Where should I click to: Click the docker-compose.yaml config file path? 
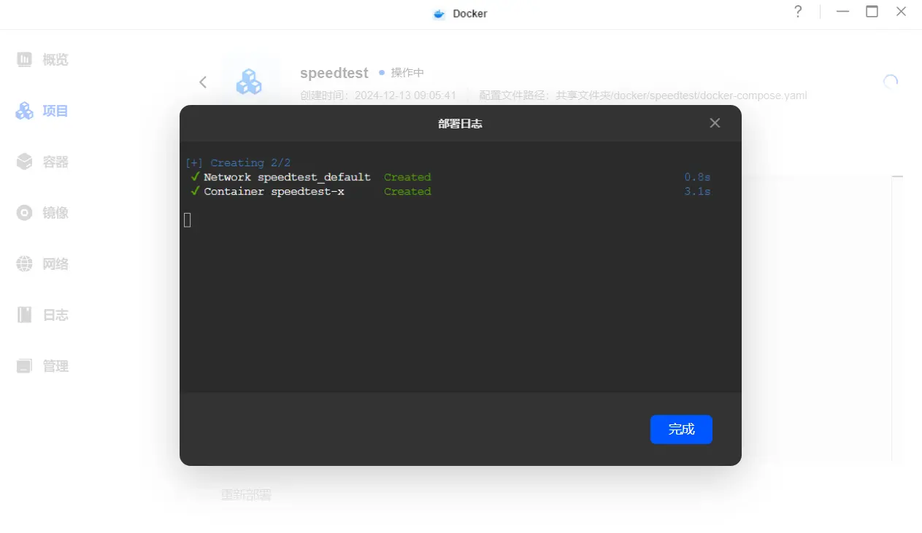681,96
